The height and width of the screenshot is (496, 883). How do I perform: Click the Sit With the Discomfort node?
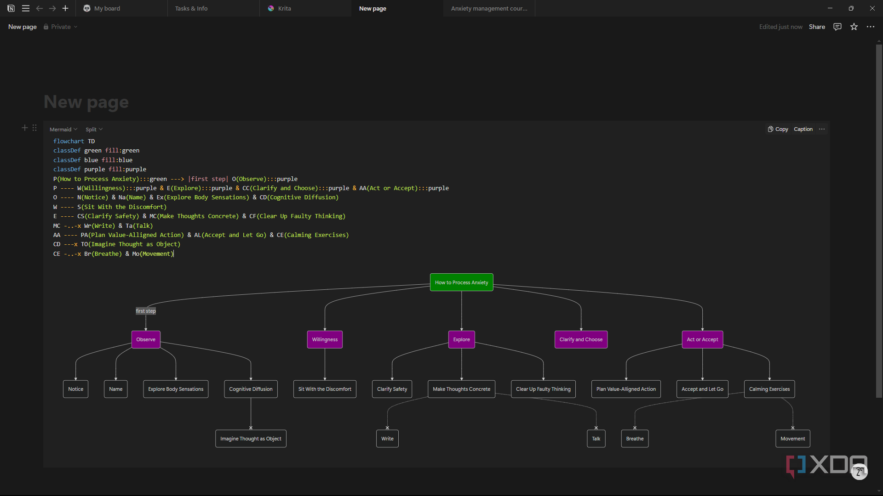[325, 389]
